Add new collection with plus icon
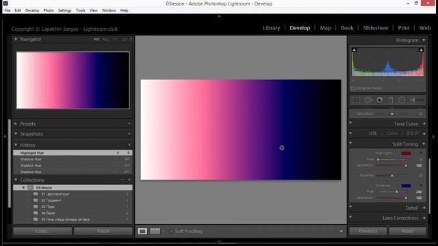Screen dimensions: 438x246 (x=129, y=180)
